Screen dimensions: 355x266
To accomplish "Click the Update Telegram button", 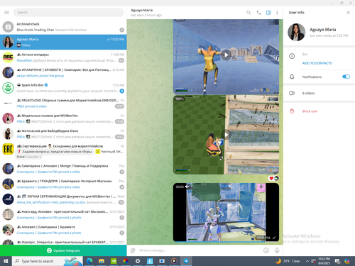I will click(x=63, y=250).
